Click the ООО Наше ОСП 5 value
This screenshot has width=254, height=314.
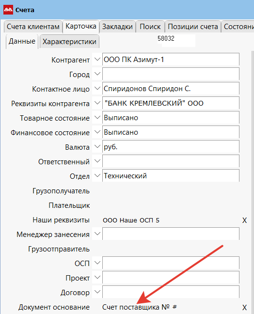(131, 220)
